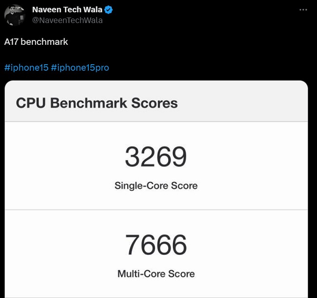Viewport: 317px width, 298px height.
Task: Click the word "Wala" in the display name
Action: point(91,10)
